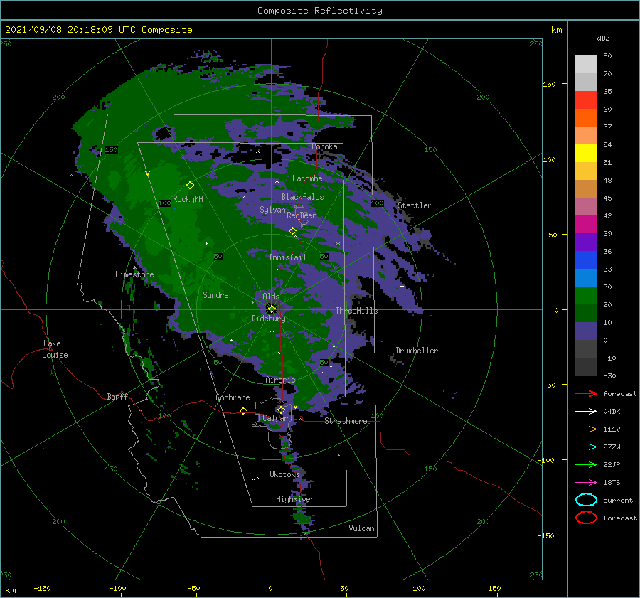Screen dimensions: 640x598
Task: Click the Vulcan town label
Action: 361,528
